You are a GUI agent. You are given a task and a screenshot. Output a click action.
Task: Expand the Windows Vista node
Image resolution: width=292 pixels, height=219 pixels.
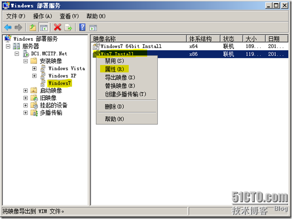[x=34, y=68]
